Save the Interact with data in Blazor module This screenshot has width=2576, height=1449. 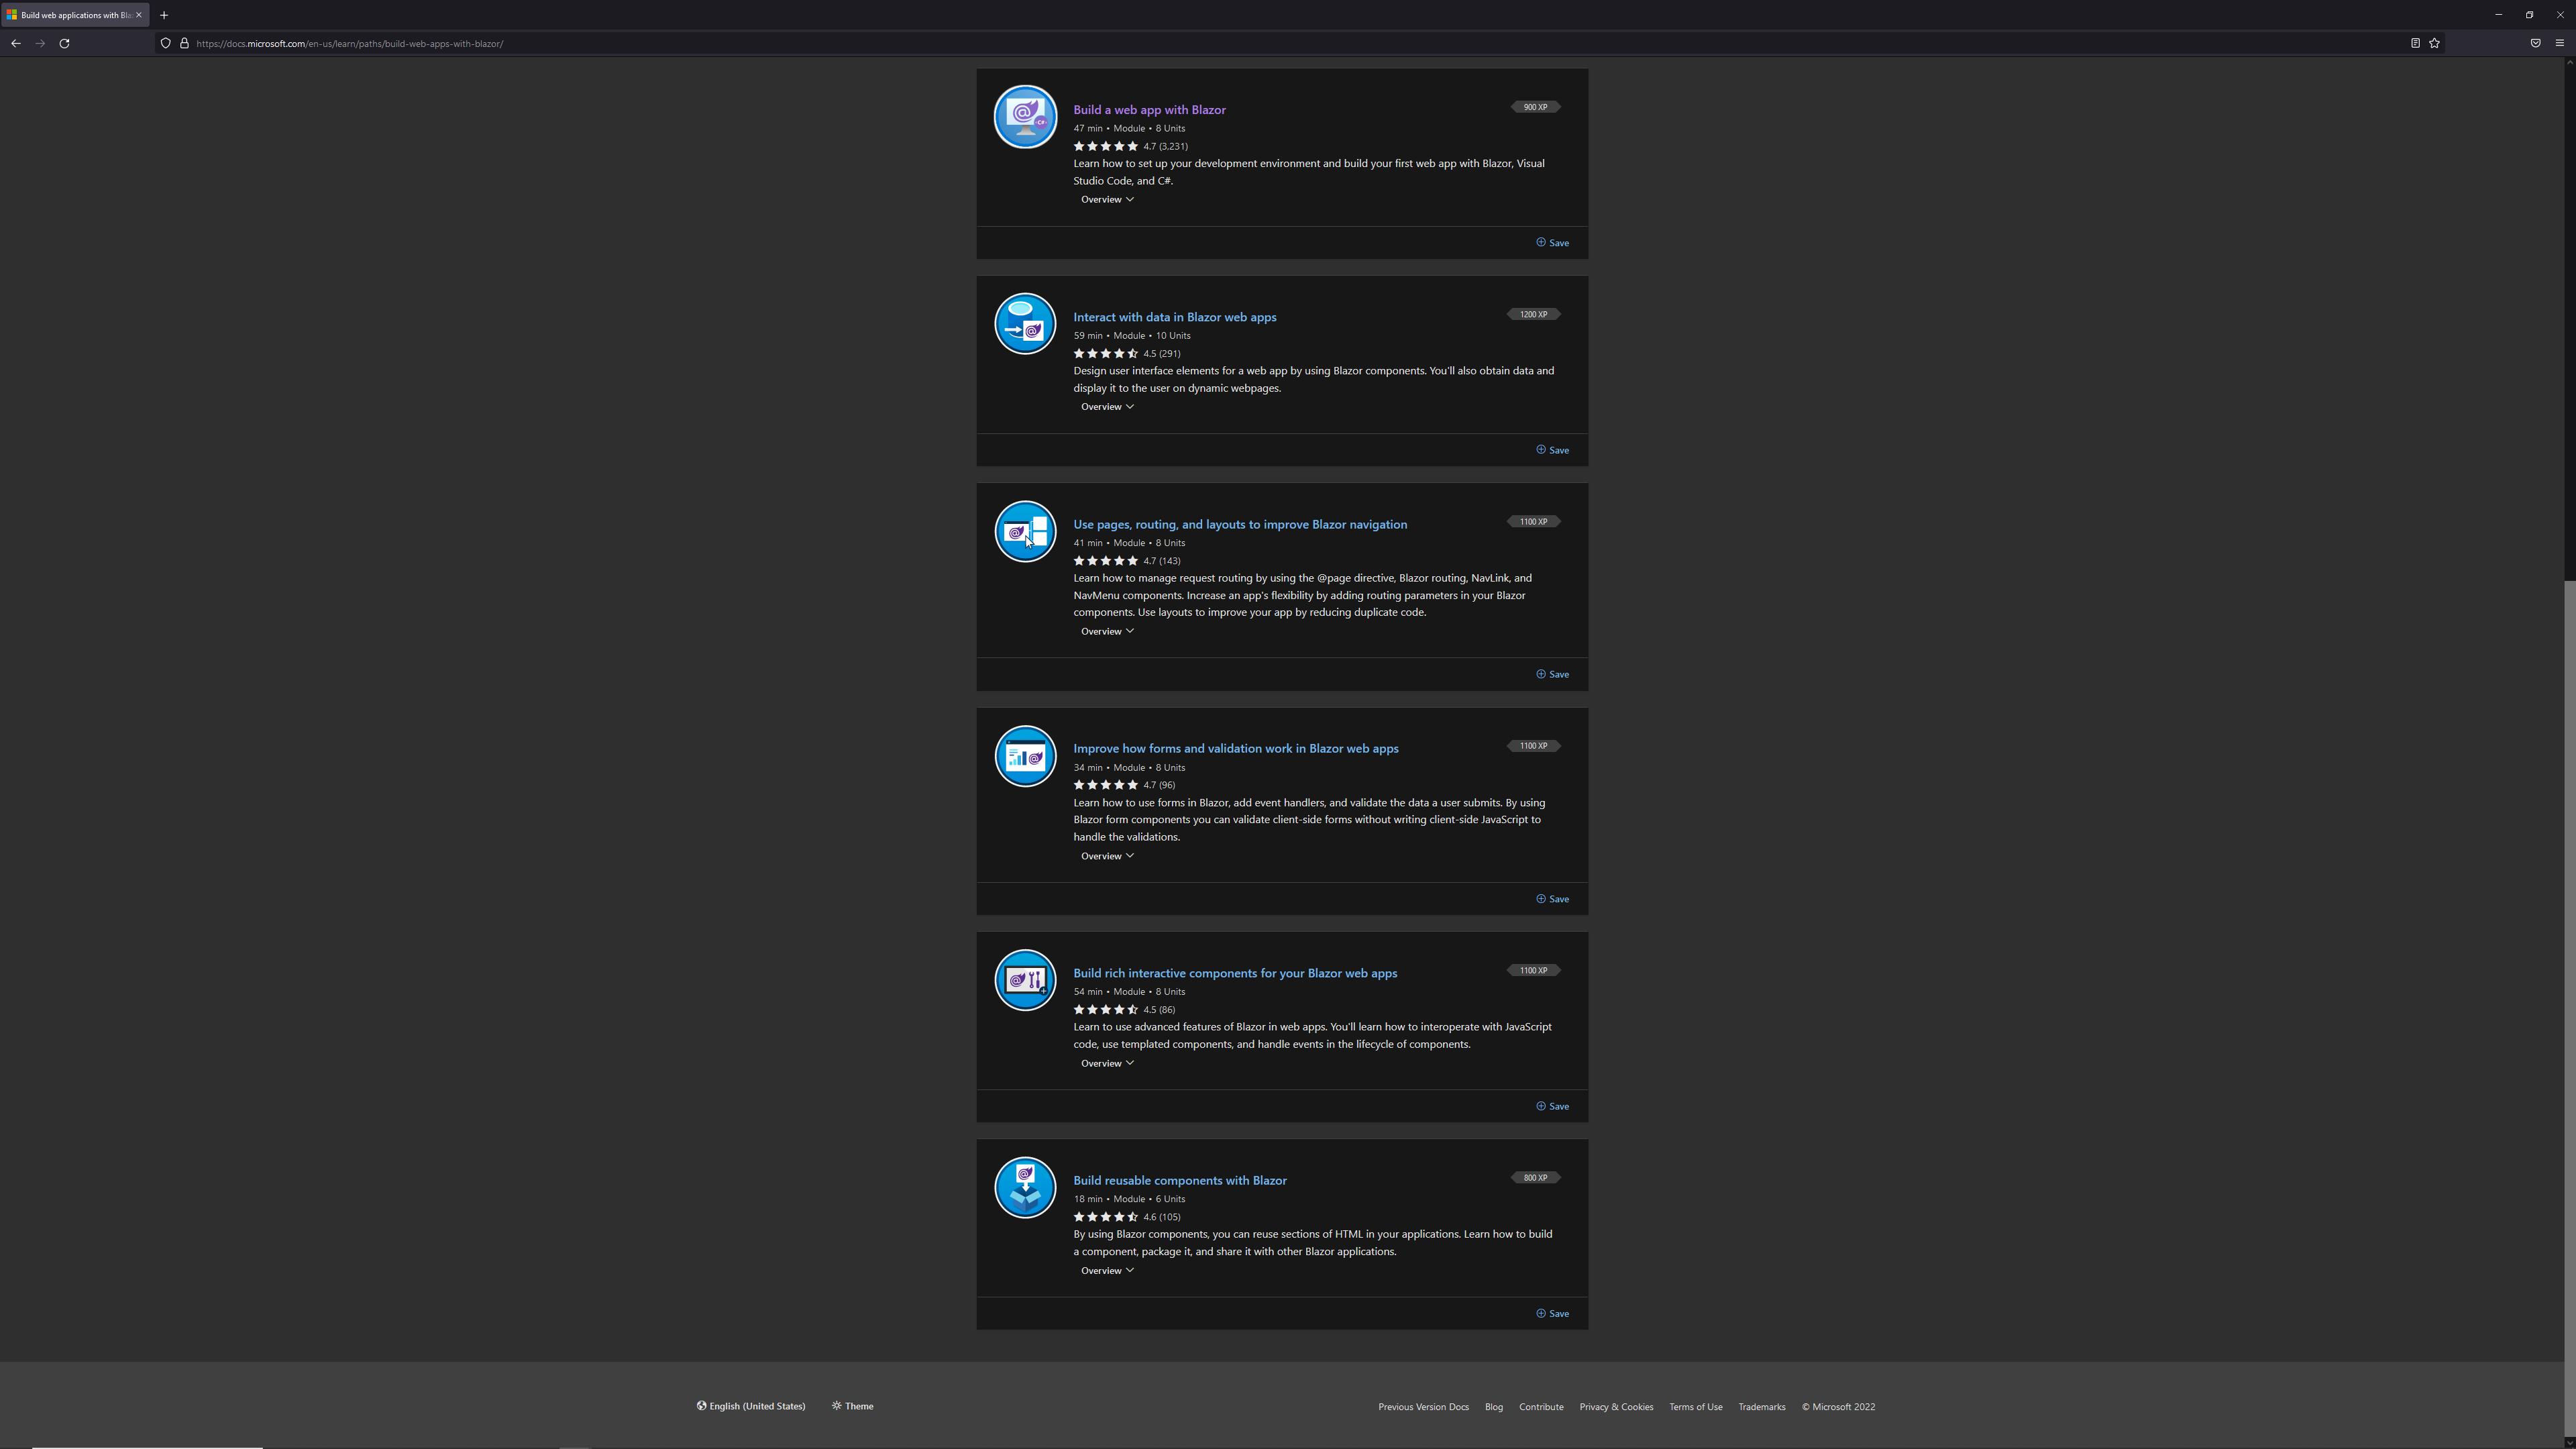[1552, 450]
